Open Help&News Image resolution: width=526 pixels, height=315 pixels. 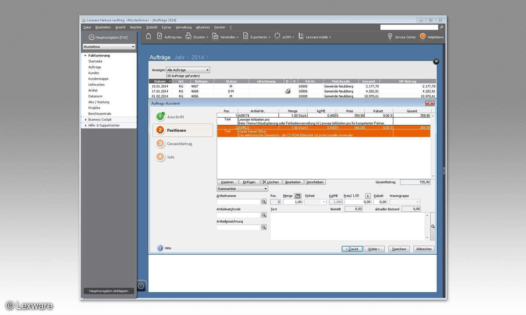pyautogui.click(x=432, y=37)
